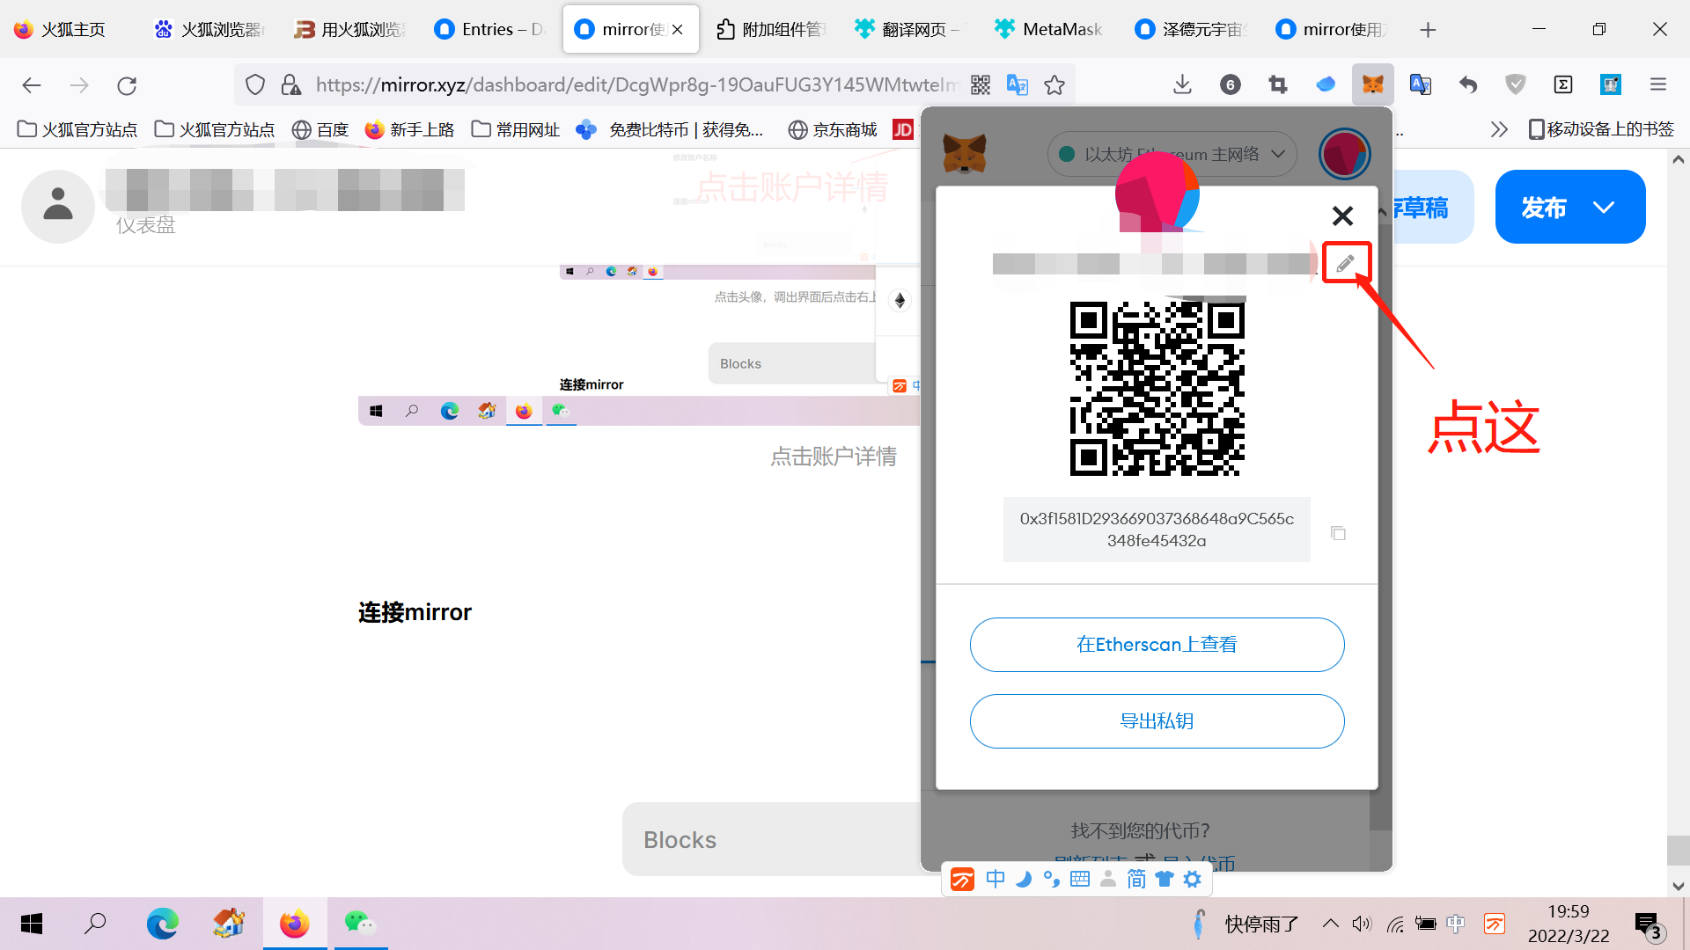
Task: Switch to the 火狐主页 tab
Action: [x=72, y=29]
